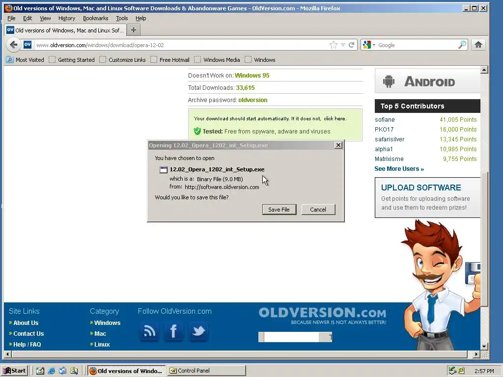503x377 pixels.
Task: Click the network icon in system tray
Action: click(452, 371)
